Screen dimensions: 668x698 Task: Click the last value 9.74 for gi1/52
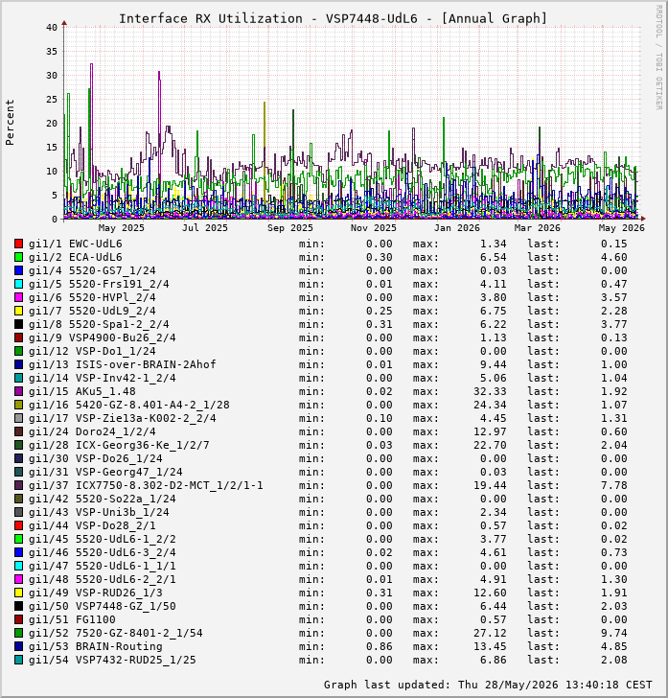(614, 633)
